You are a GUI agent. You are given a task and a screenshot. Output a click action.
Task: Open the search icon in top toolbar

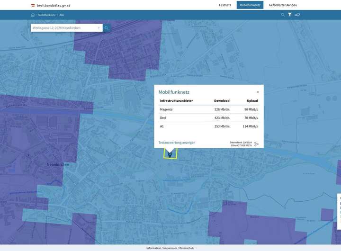coord(283,15)
